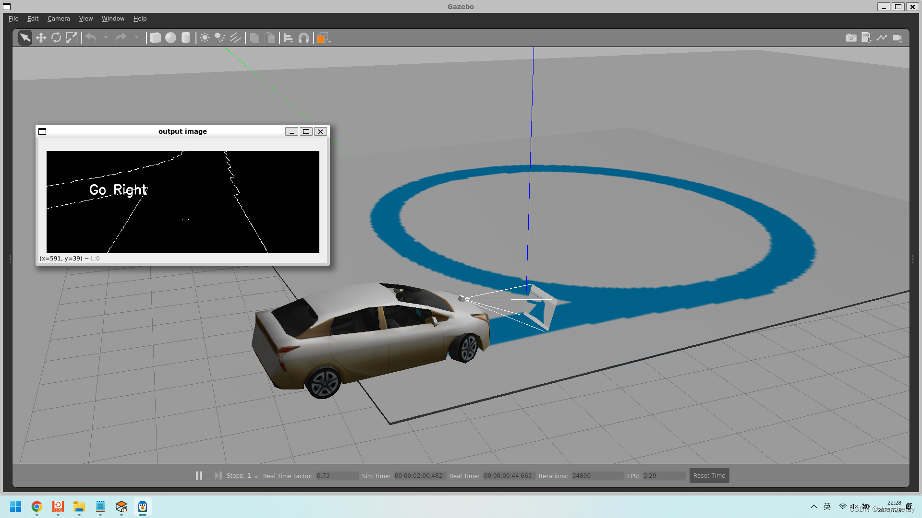The image size is (922, 518).
Task: Pause the running simulation
Action: [199, 475]
